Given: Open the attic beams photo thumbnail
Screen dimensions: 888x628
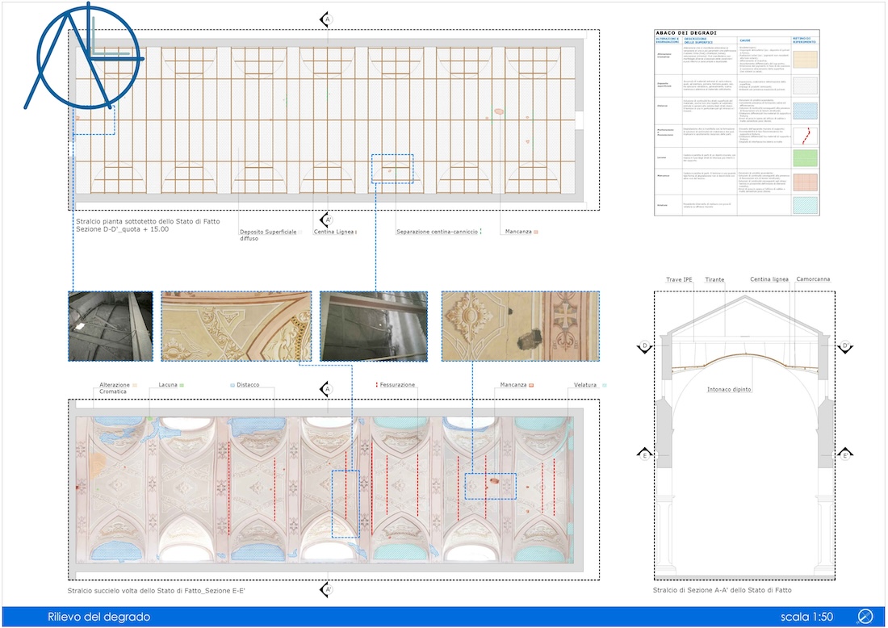Looking at the screenshot, I should [110, 326].
